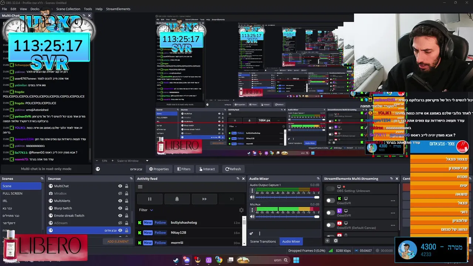Enable YouTube OdedSVR Default Canvas toggle
473x266 pixels.
coord(330,225)
